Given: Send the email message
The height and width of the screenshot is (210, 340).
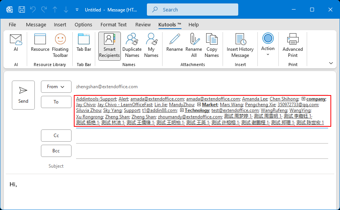Looking at the screenshot, I should 23,95.
